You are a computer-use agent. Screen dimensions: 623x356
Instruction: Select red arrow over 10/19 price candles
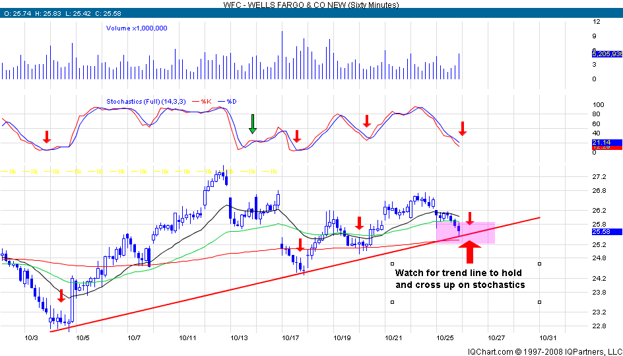tap(359, 223)
